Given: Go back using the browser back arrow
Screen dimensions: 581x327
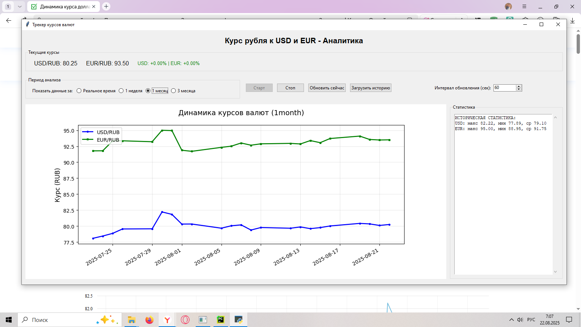Looking at the screenshot, I should [9, 21].
